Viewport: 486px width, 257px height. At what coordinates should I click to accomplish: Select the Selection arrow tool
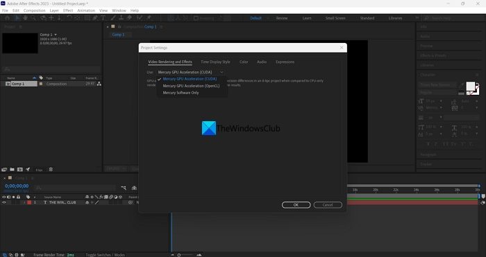pos(17,18)
